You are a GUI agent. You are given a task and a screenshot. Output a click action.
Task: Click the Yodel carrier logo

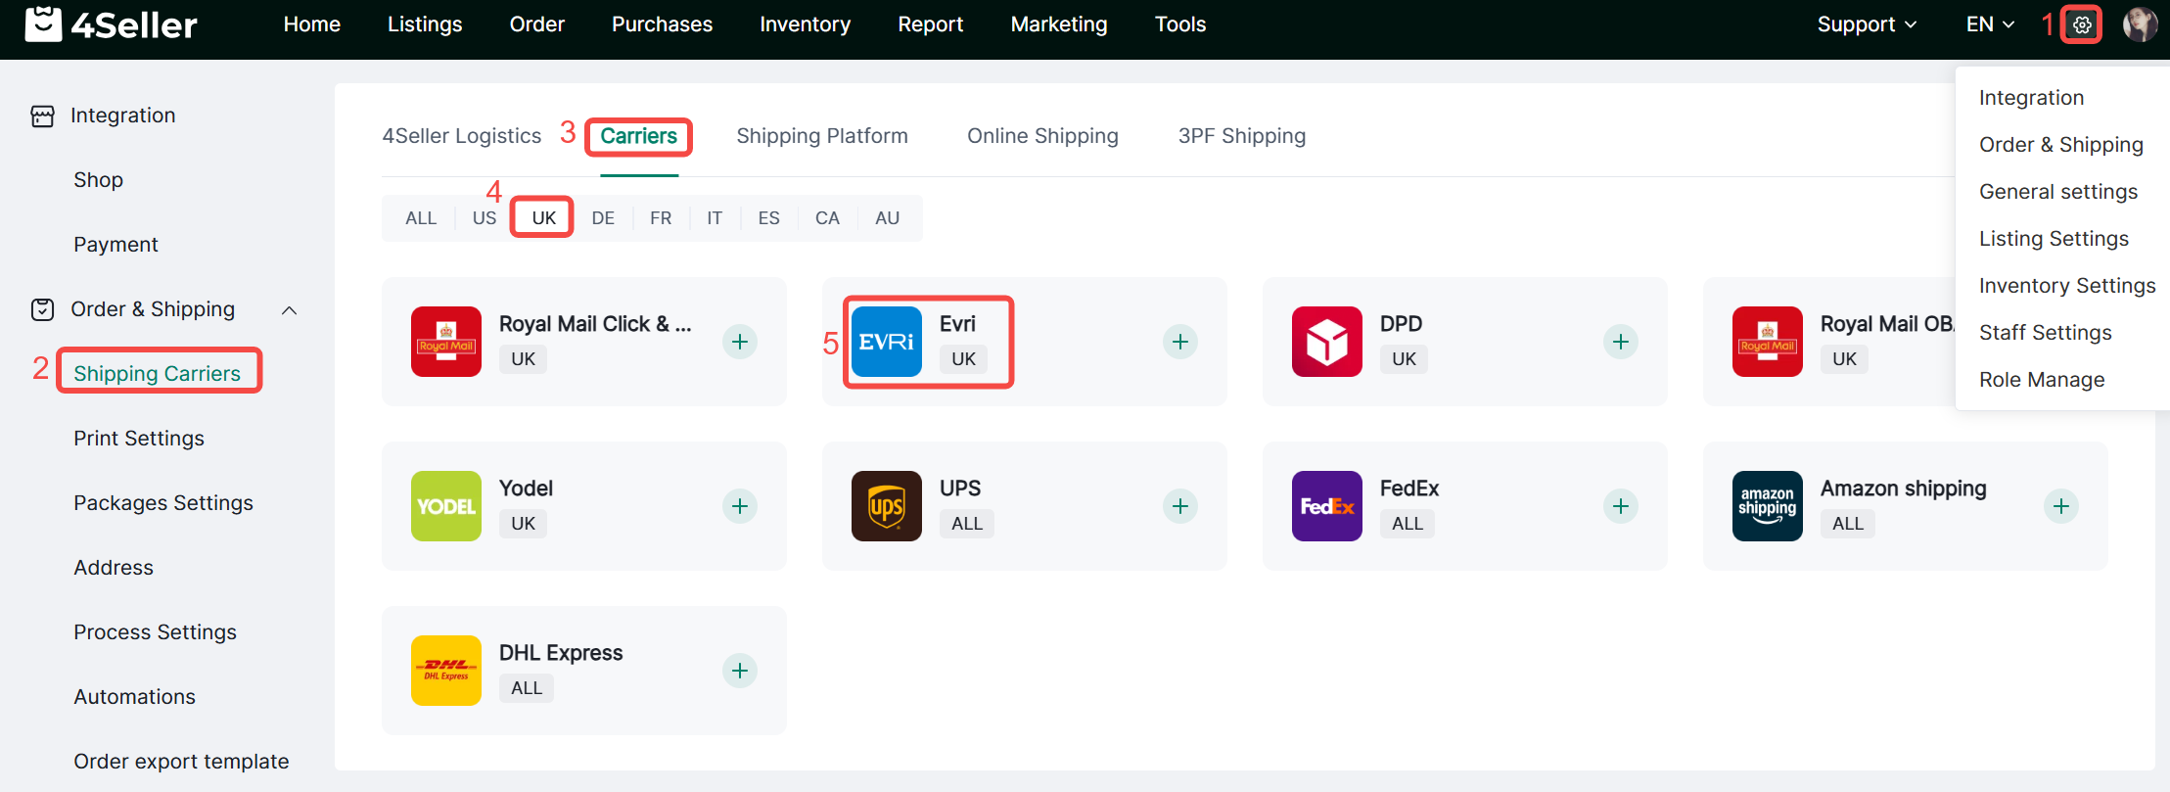pos(445,506)
